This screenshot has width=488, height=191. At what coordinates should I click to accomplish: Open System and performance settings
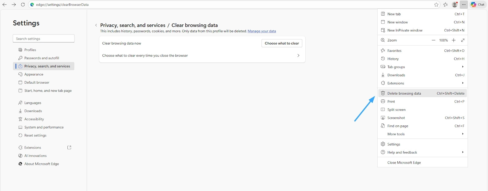point(44,127)
